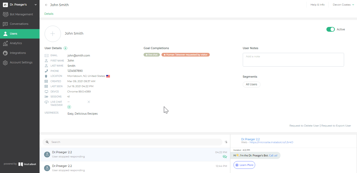Select the All Users segment chip
The width and height of the screenshot is (357, 173).
click(x=251, y=85)
